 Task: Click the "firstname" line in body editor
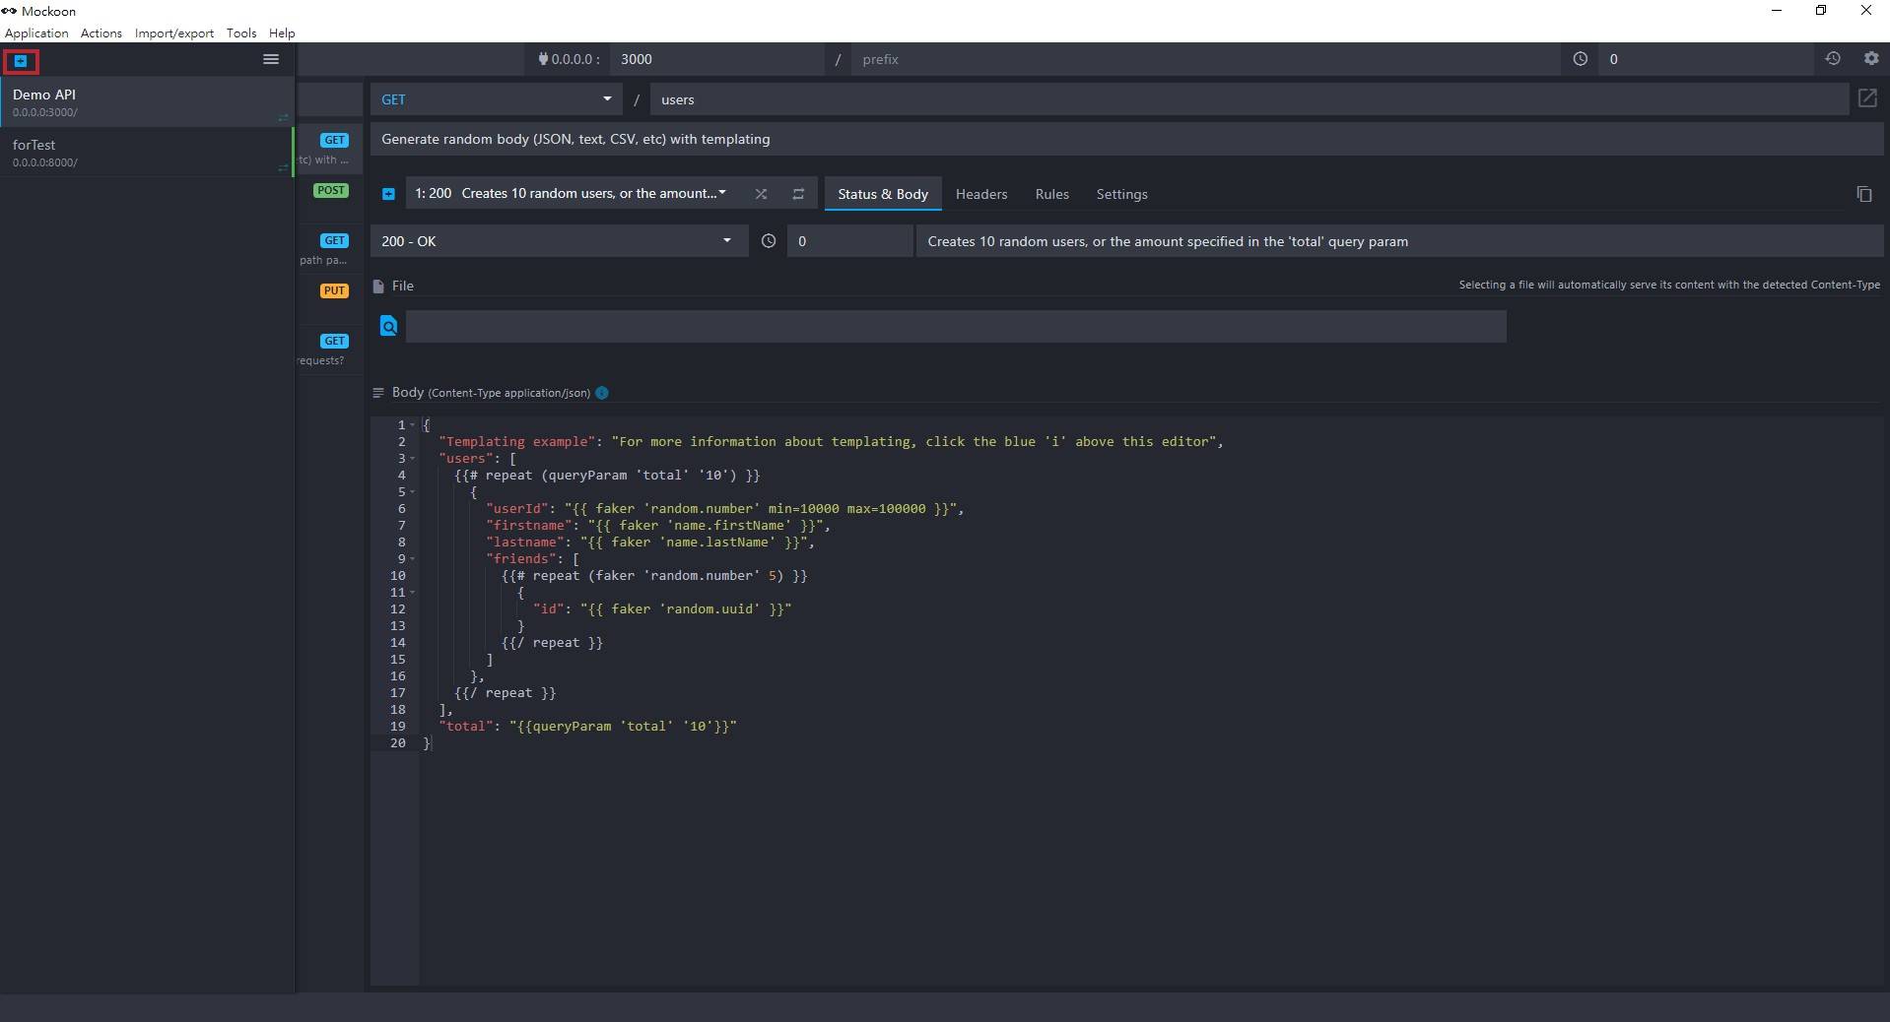[658, 526]
